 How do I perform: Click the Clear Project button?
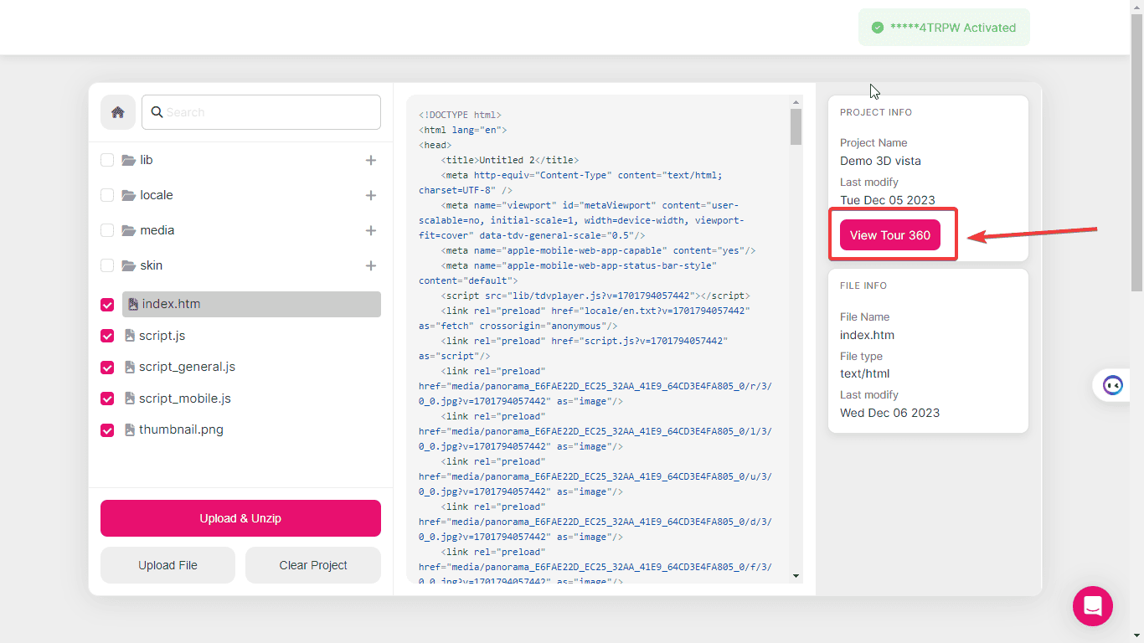[x=313, y=565]
